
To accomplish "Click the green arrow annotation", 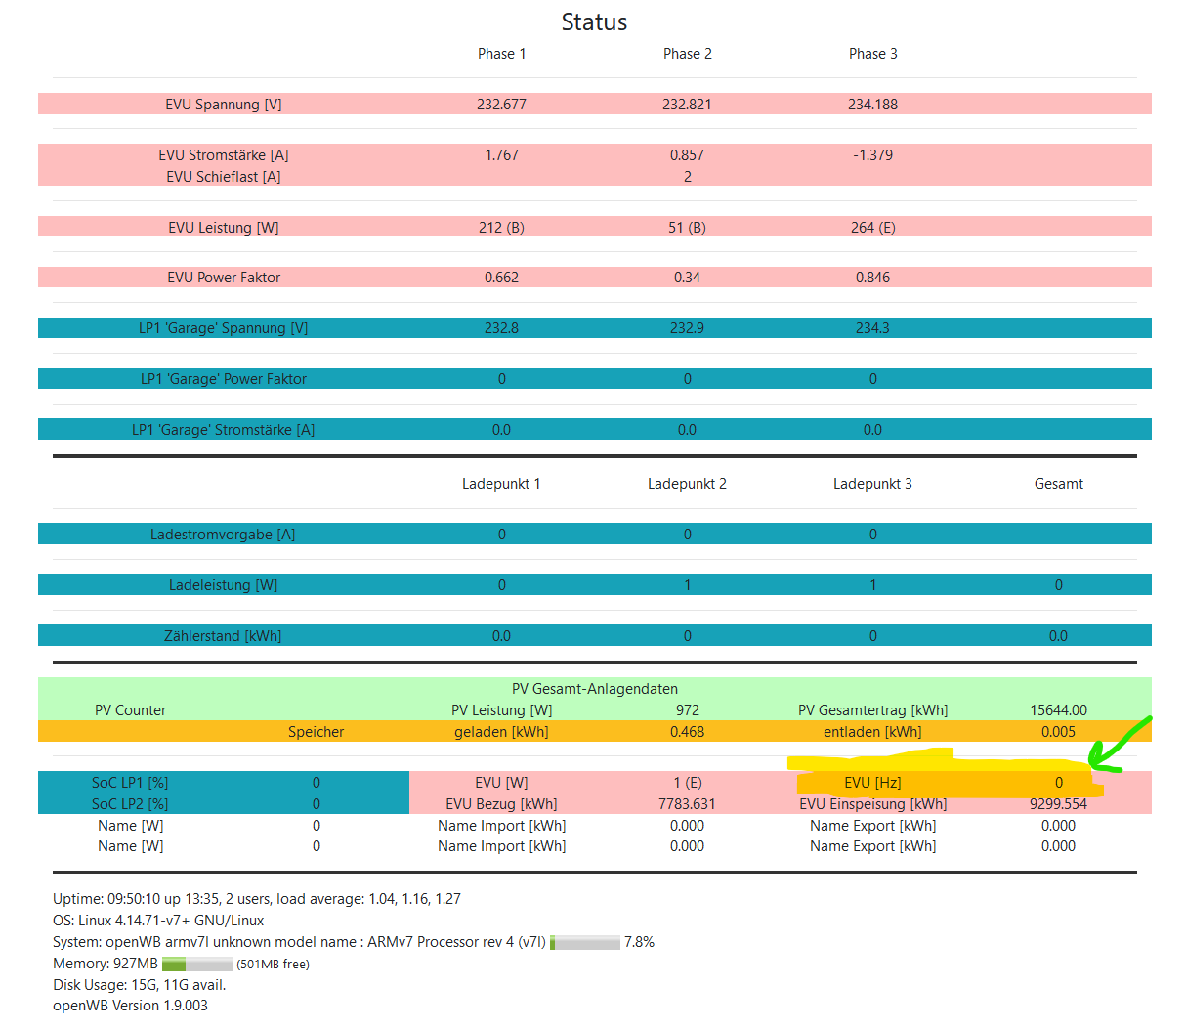I will (x=1120, y=745).
